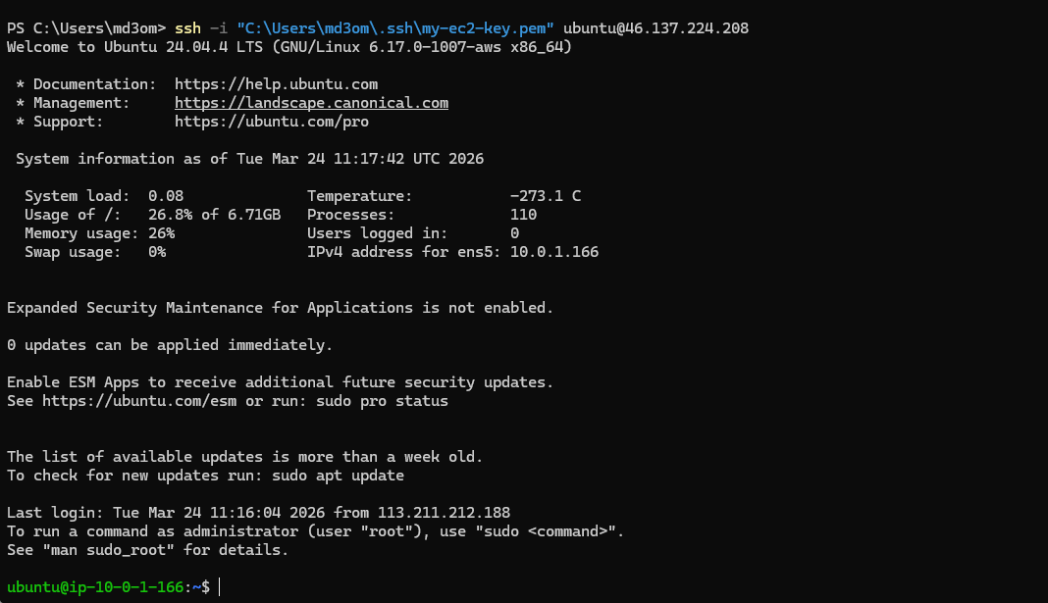Open the help.ubuntu.com documentation link

click(x=276, y=84)
